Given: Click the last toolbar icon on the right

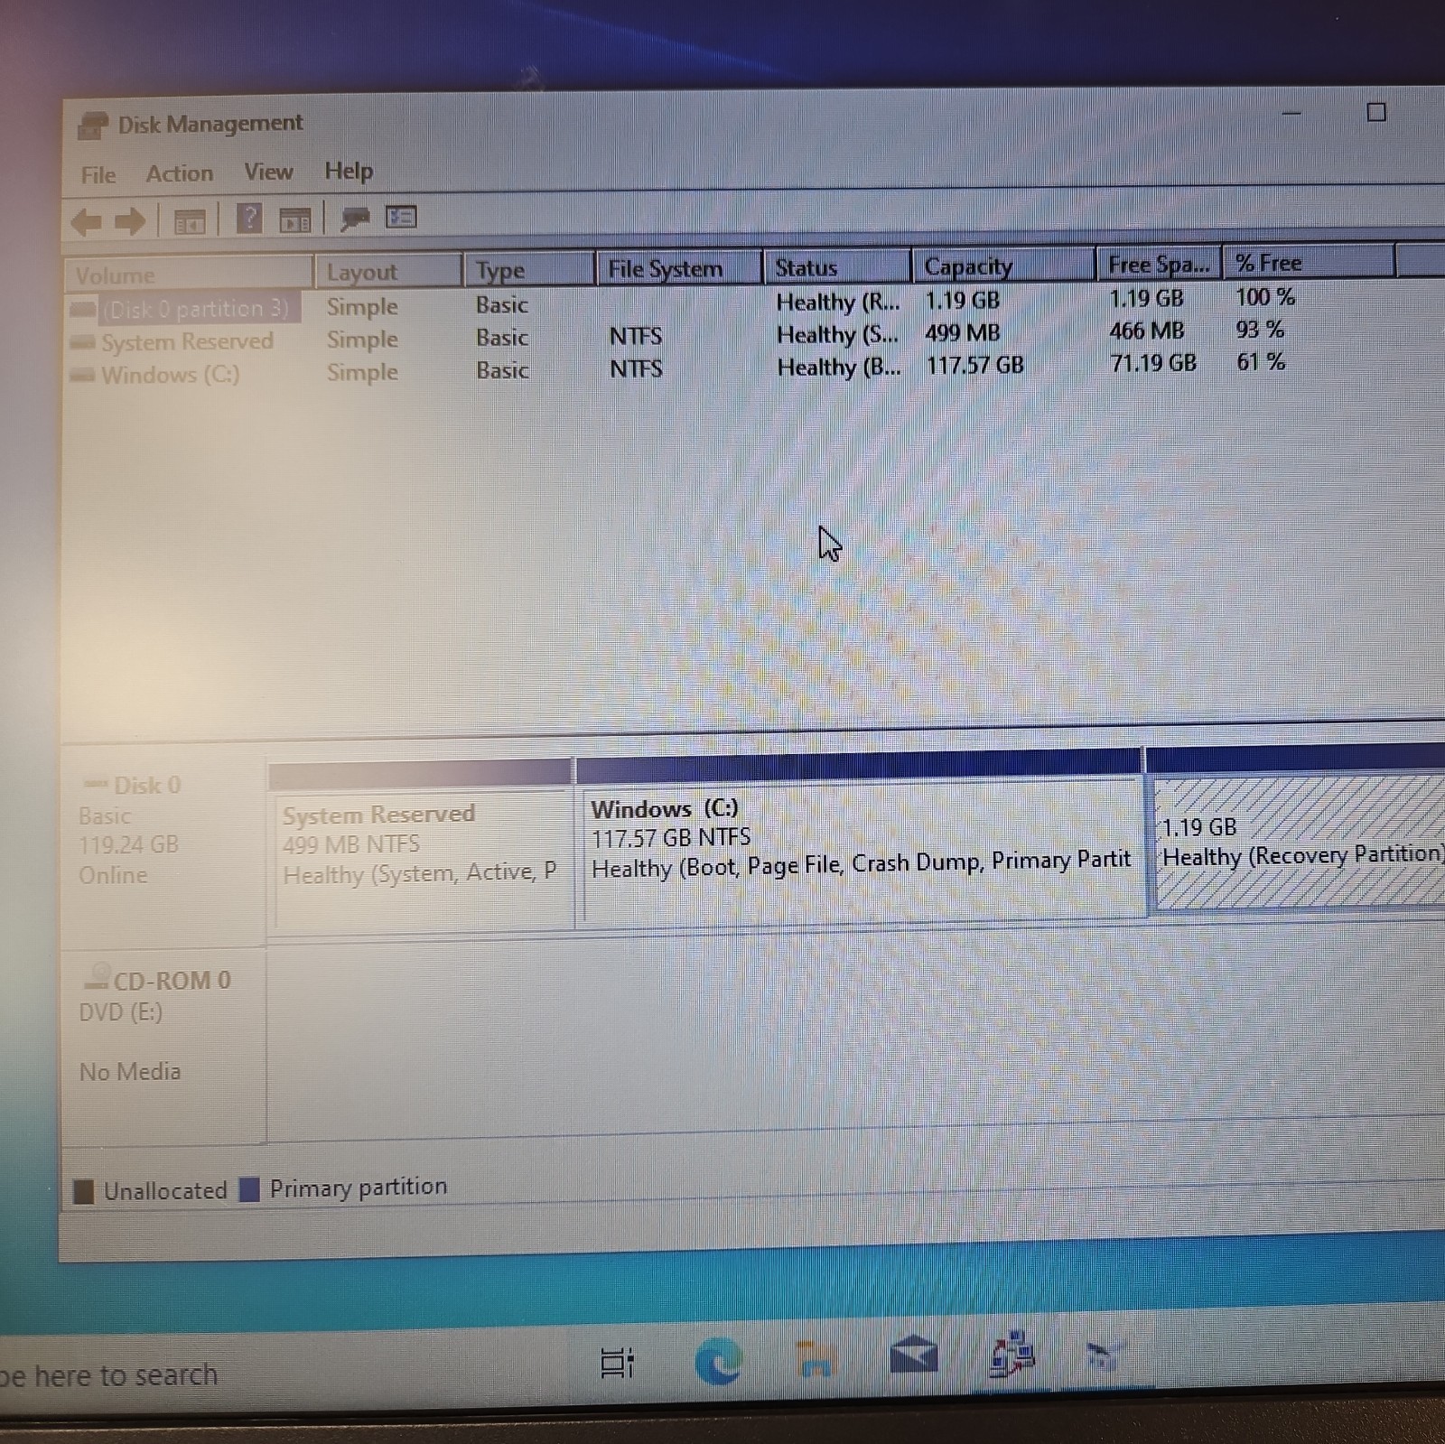Looking at the screenshot, I should coord(401,217).
